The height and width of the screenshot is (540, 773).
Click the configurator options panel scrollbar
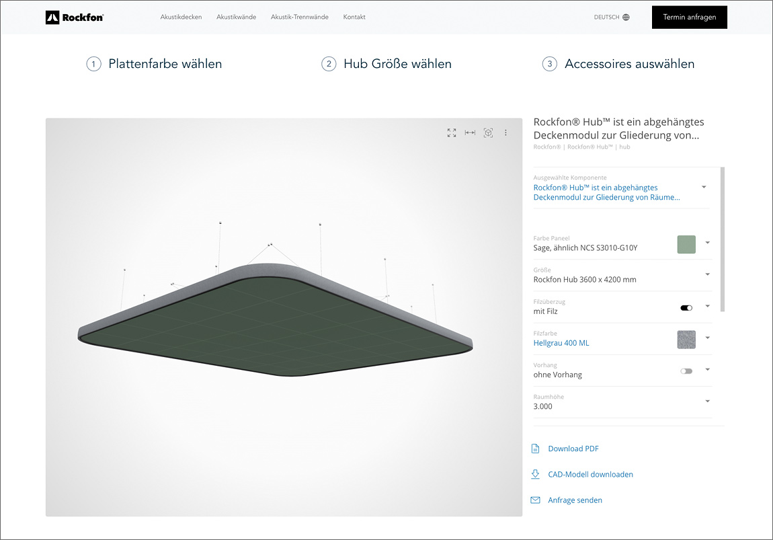(722, 239)
